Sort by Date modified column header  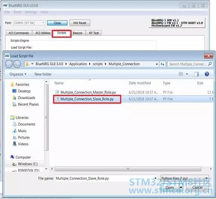(139, 83)
